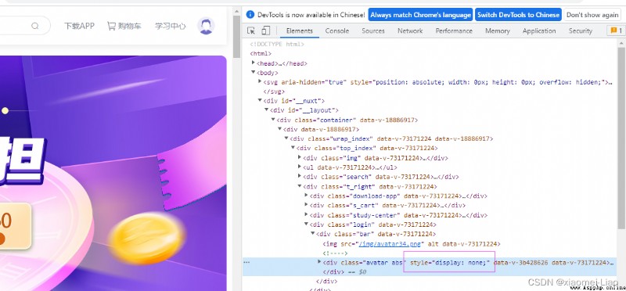626x291 pixels.
Task: Expand the div class s_cart node
Action: pyautogui.click(x=306, y=205)
